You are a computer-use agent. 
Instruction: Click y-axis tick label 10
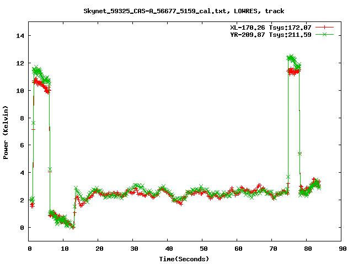[20, 91]
